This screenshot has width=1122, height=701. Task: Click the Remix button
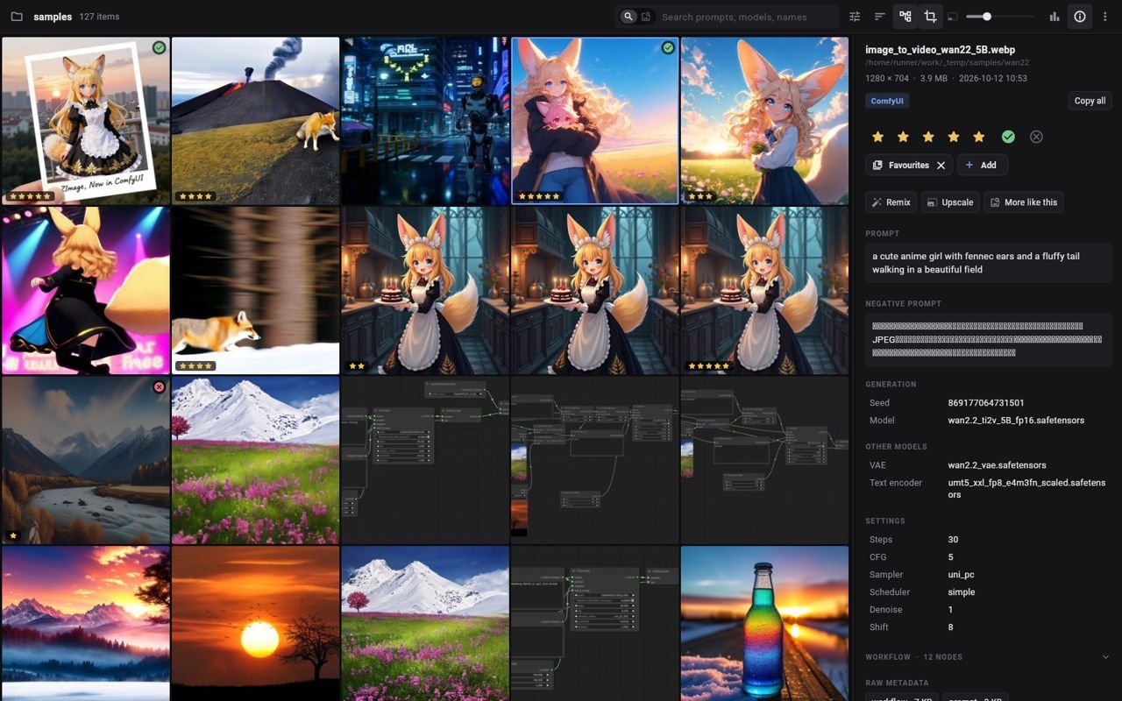pos(891,202)
